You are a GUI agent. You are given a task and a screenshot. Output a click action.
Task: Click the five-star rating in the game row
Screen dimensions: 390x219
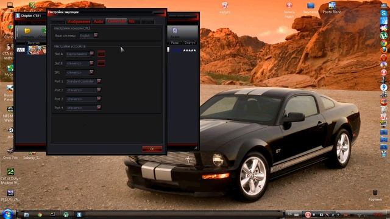coord(190,50)
